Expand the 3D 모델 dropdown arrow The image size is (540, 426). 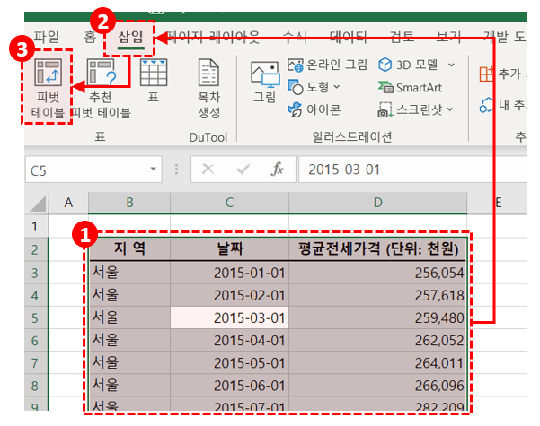pyautogui.click(x=451, y=65)
